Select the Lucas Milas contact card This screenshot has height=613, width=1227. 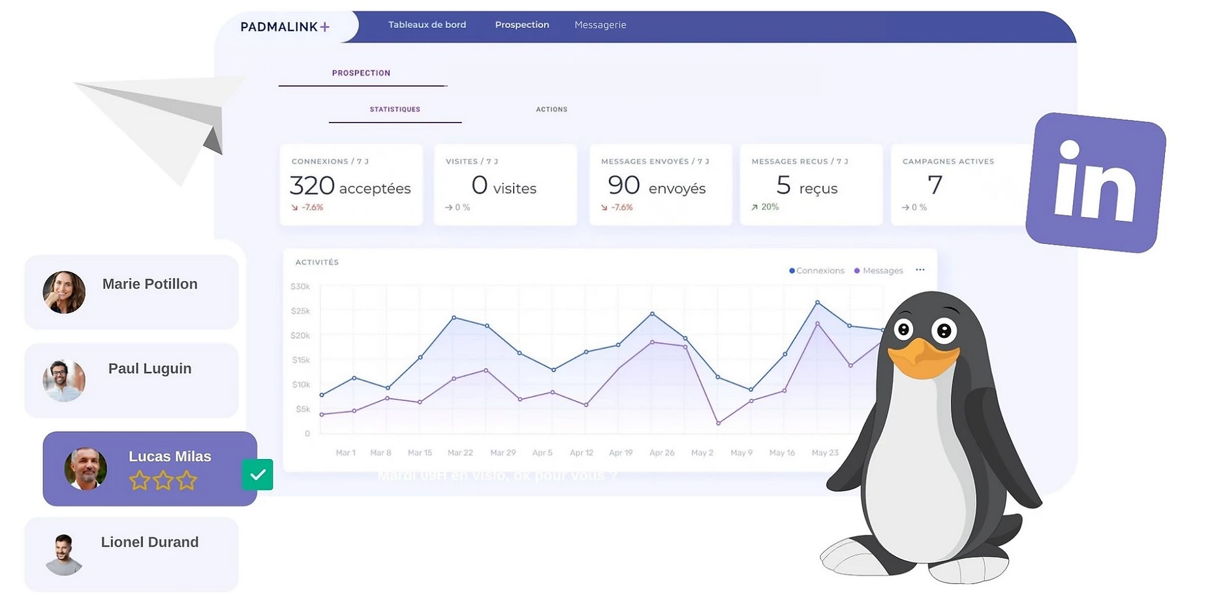click(149, 469)
